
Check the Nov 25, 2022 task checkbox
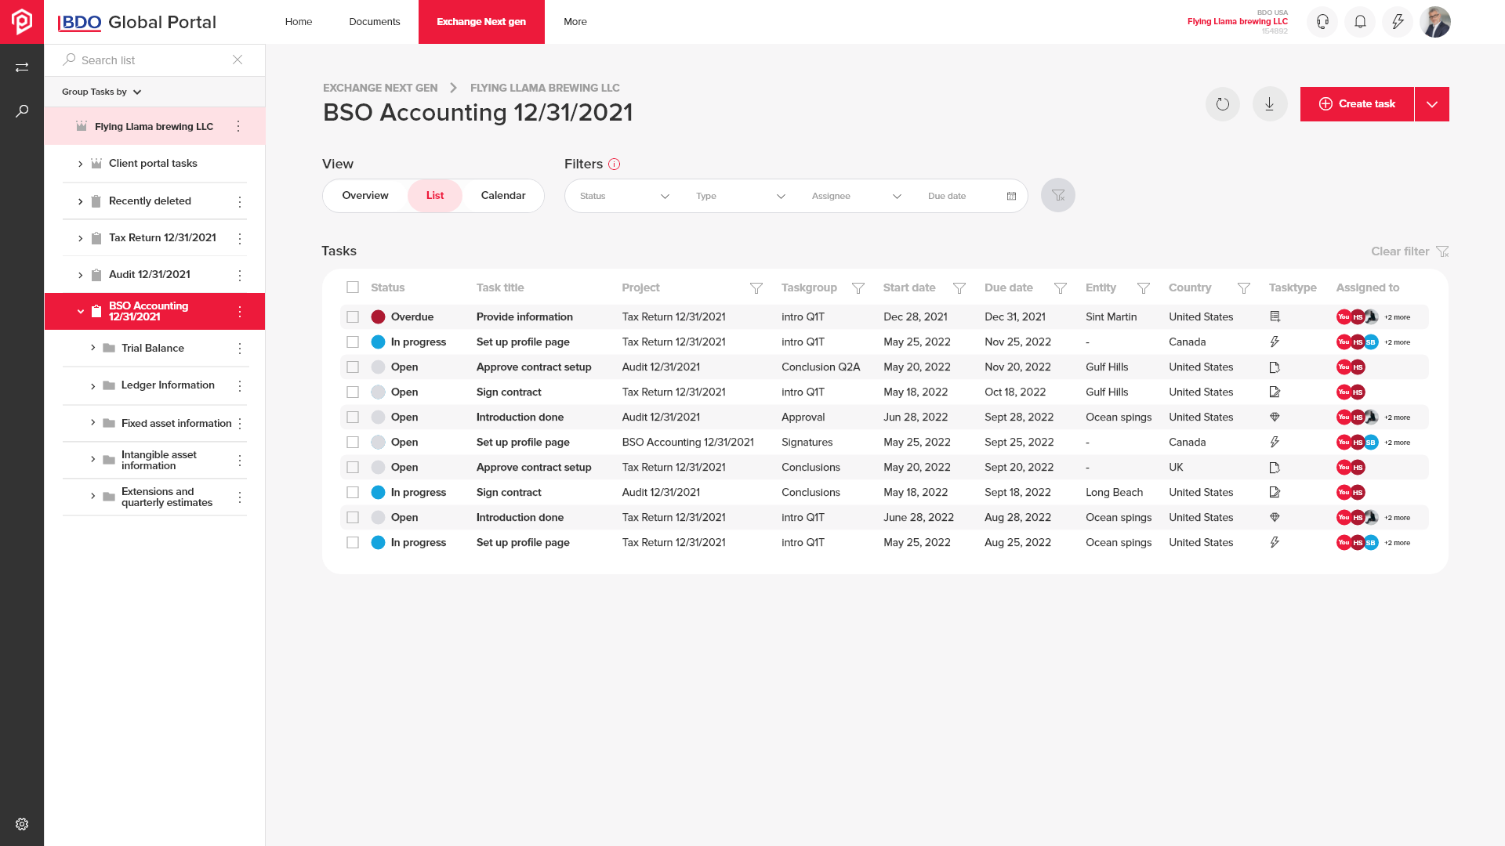(353, 342)
